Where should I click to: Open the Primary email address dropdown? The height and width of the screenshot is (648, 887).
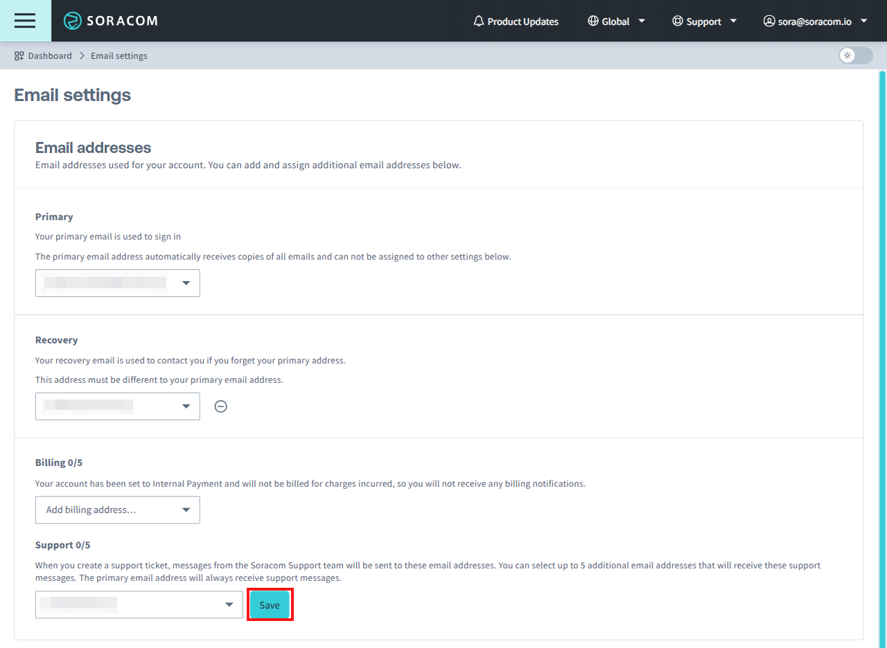coord(117,282)
